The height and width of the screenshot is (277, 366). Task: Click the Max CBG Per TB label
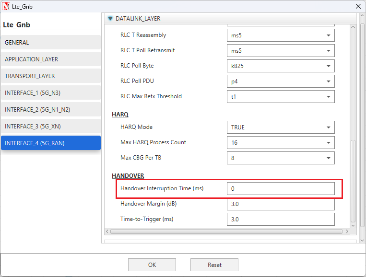[x=141, y=158]
